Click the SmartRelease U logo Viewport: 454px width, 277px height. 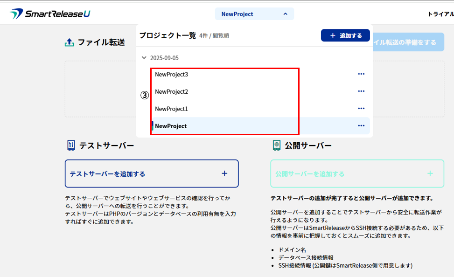coord(50,14)
